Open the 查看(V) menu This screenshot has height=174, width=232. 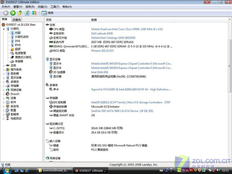click(18, 7)
